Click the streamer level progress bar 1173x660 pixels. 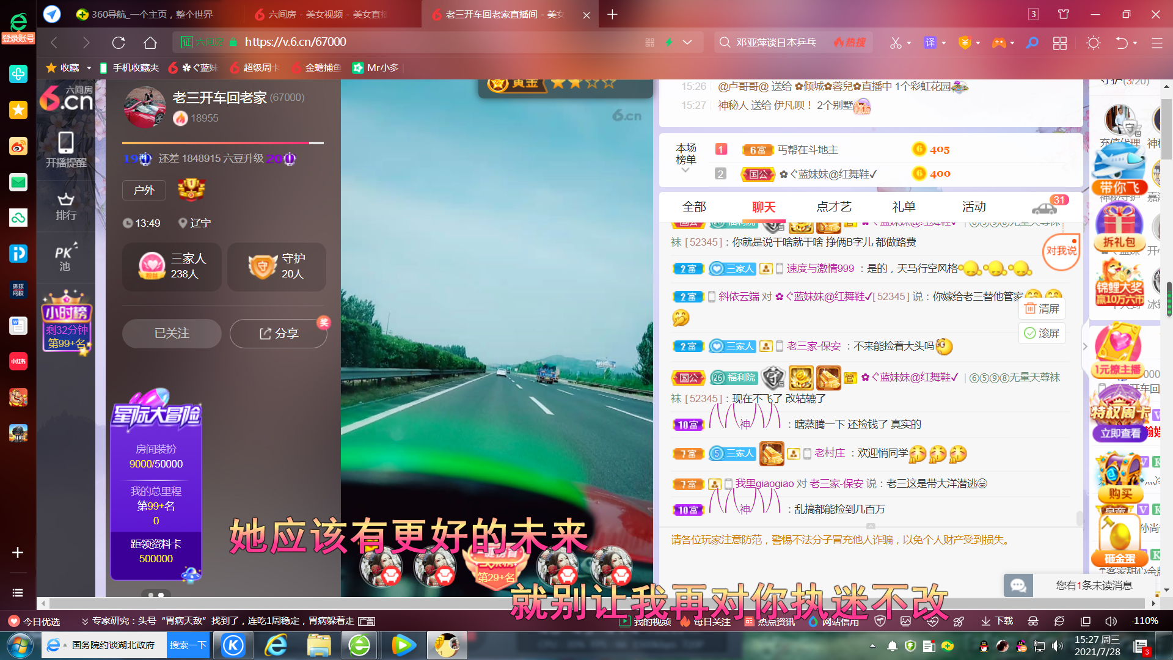pyautogui.click(x=223, y=142)
